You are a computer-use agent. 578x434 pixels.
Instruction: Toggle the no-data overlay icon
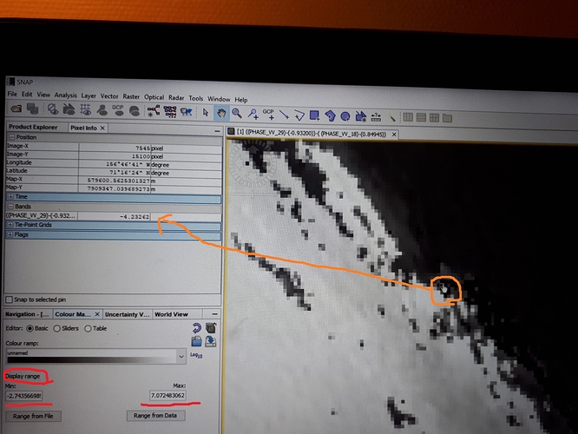53,109
